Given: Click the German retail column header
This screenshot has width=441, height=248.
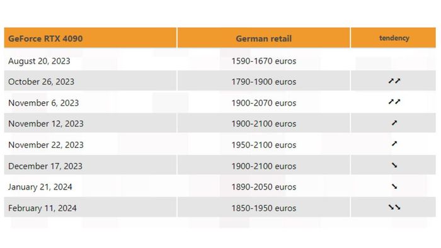Looking at the screenshot, I should 263,38.
